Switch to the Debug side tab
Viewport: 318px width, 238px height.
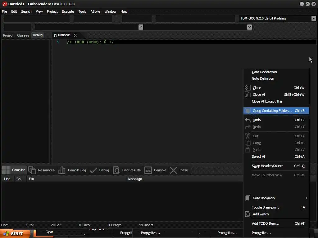[x=38, y=35]
